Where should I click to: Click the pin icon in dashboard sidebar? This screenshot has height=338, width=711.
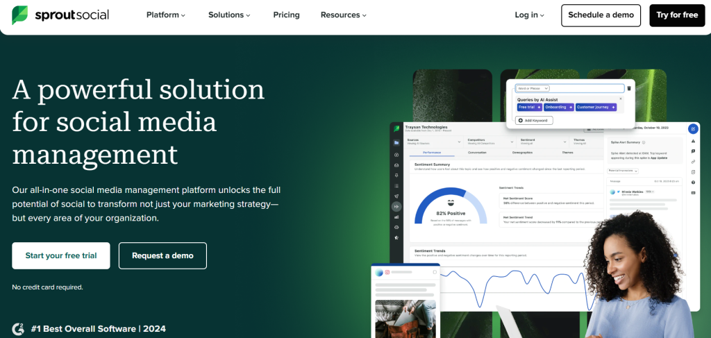coord(396,176)
